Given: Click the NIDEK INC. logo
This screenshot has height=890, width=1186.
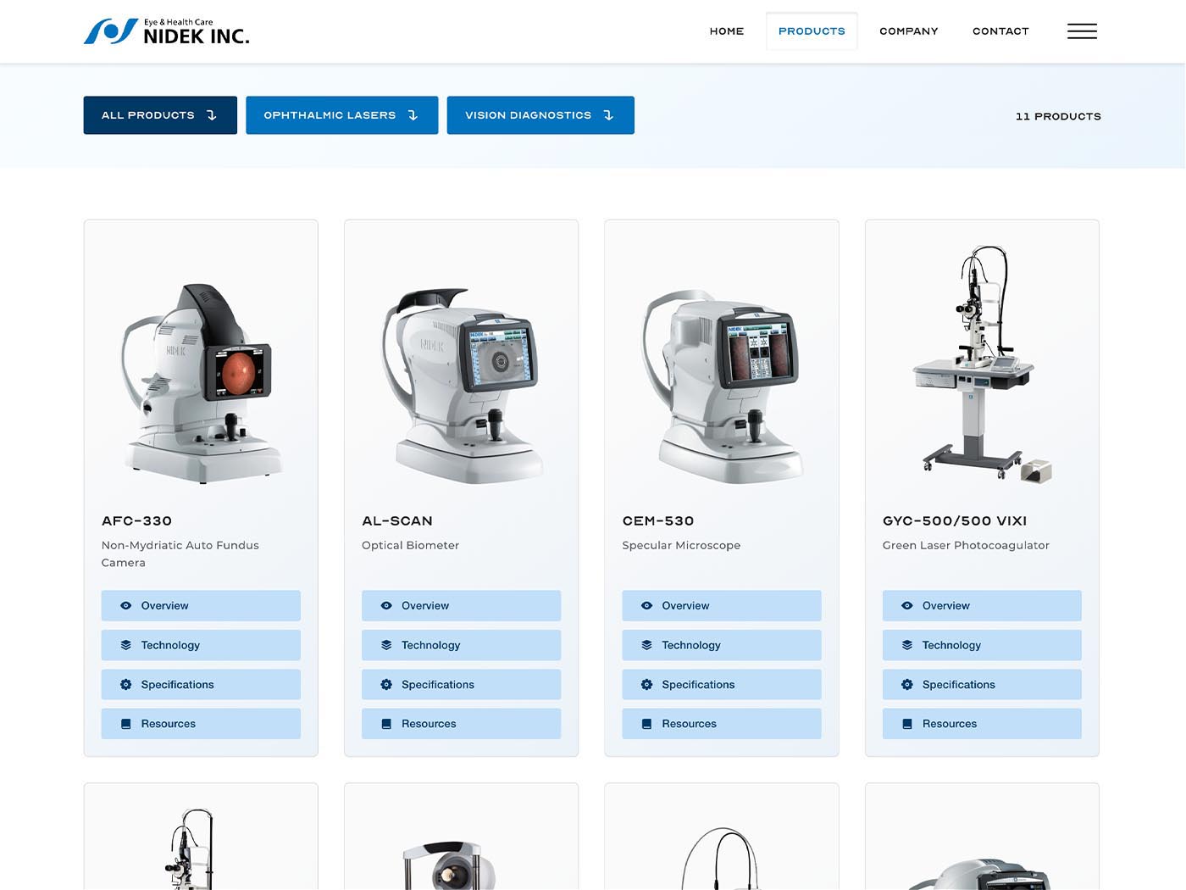Looking at the screenshot, I should 166,31.
